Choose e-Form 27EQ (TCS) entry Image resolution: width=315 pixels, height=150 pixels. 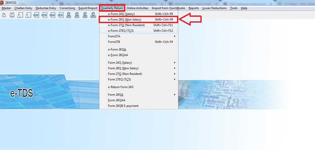click(x=139, y=31)
